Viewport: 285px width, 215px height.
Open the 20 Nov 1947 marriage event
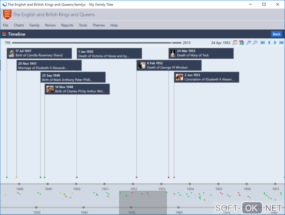coord(49,66)
